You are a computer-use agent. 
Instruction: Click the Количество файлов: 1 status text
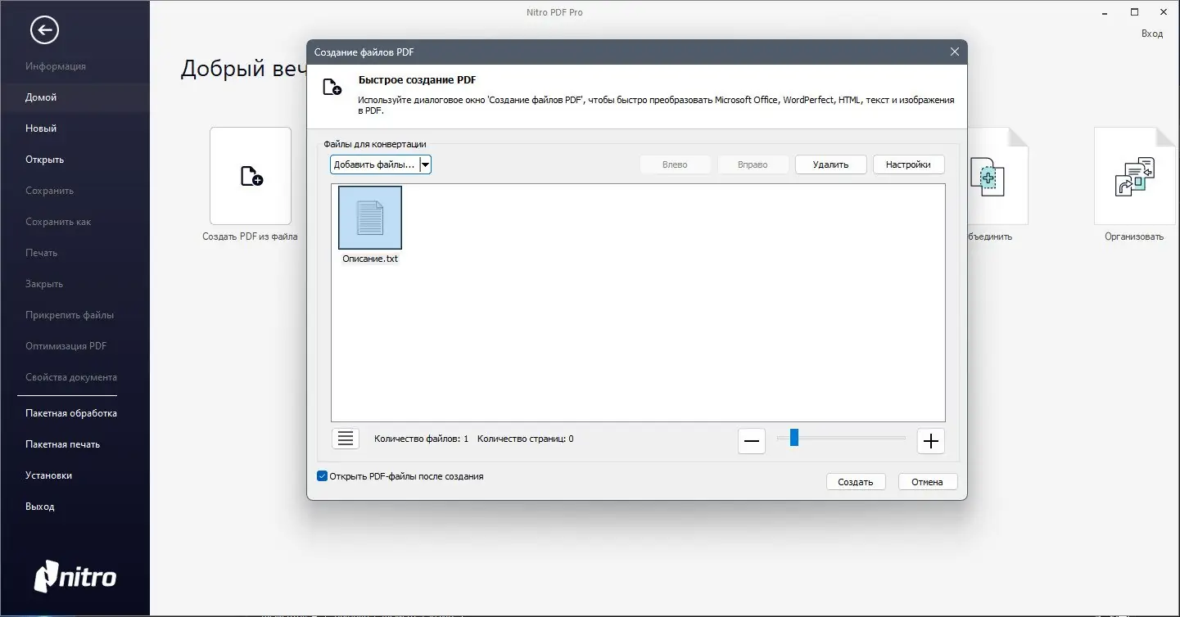click(x=421, y=439)
